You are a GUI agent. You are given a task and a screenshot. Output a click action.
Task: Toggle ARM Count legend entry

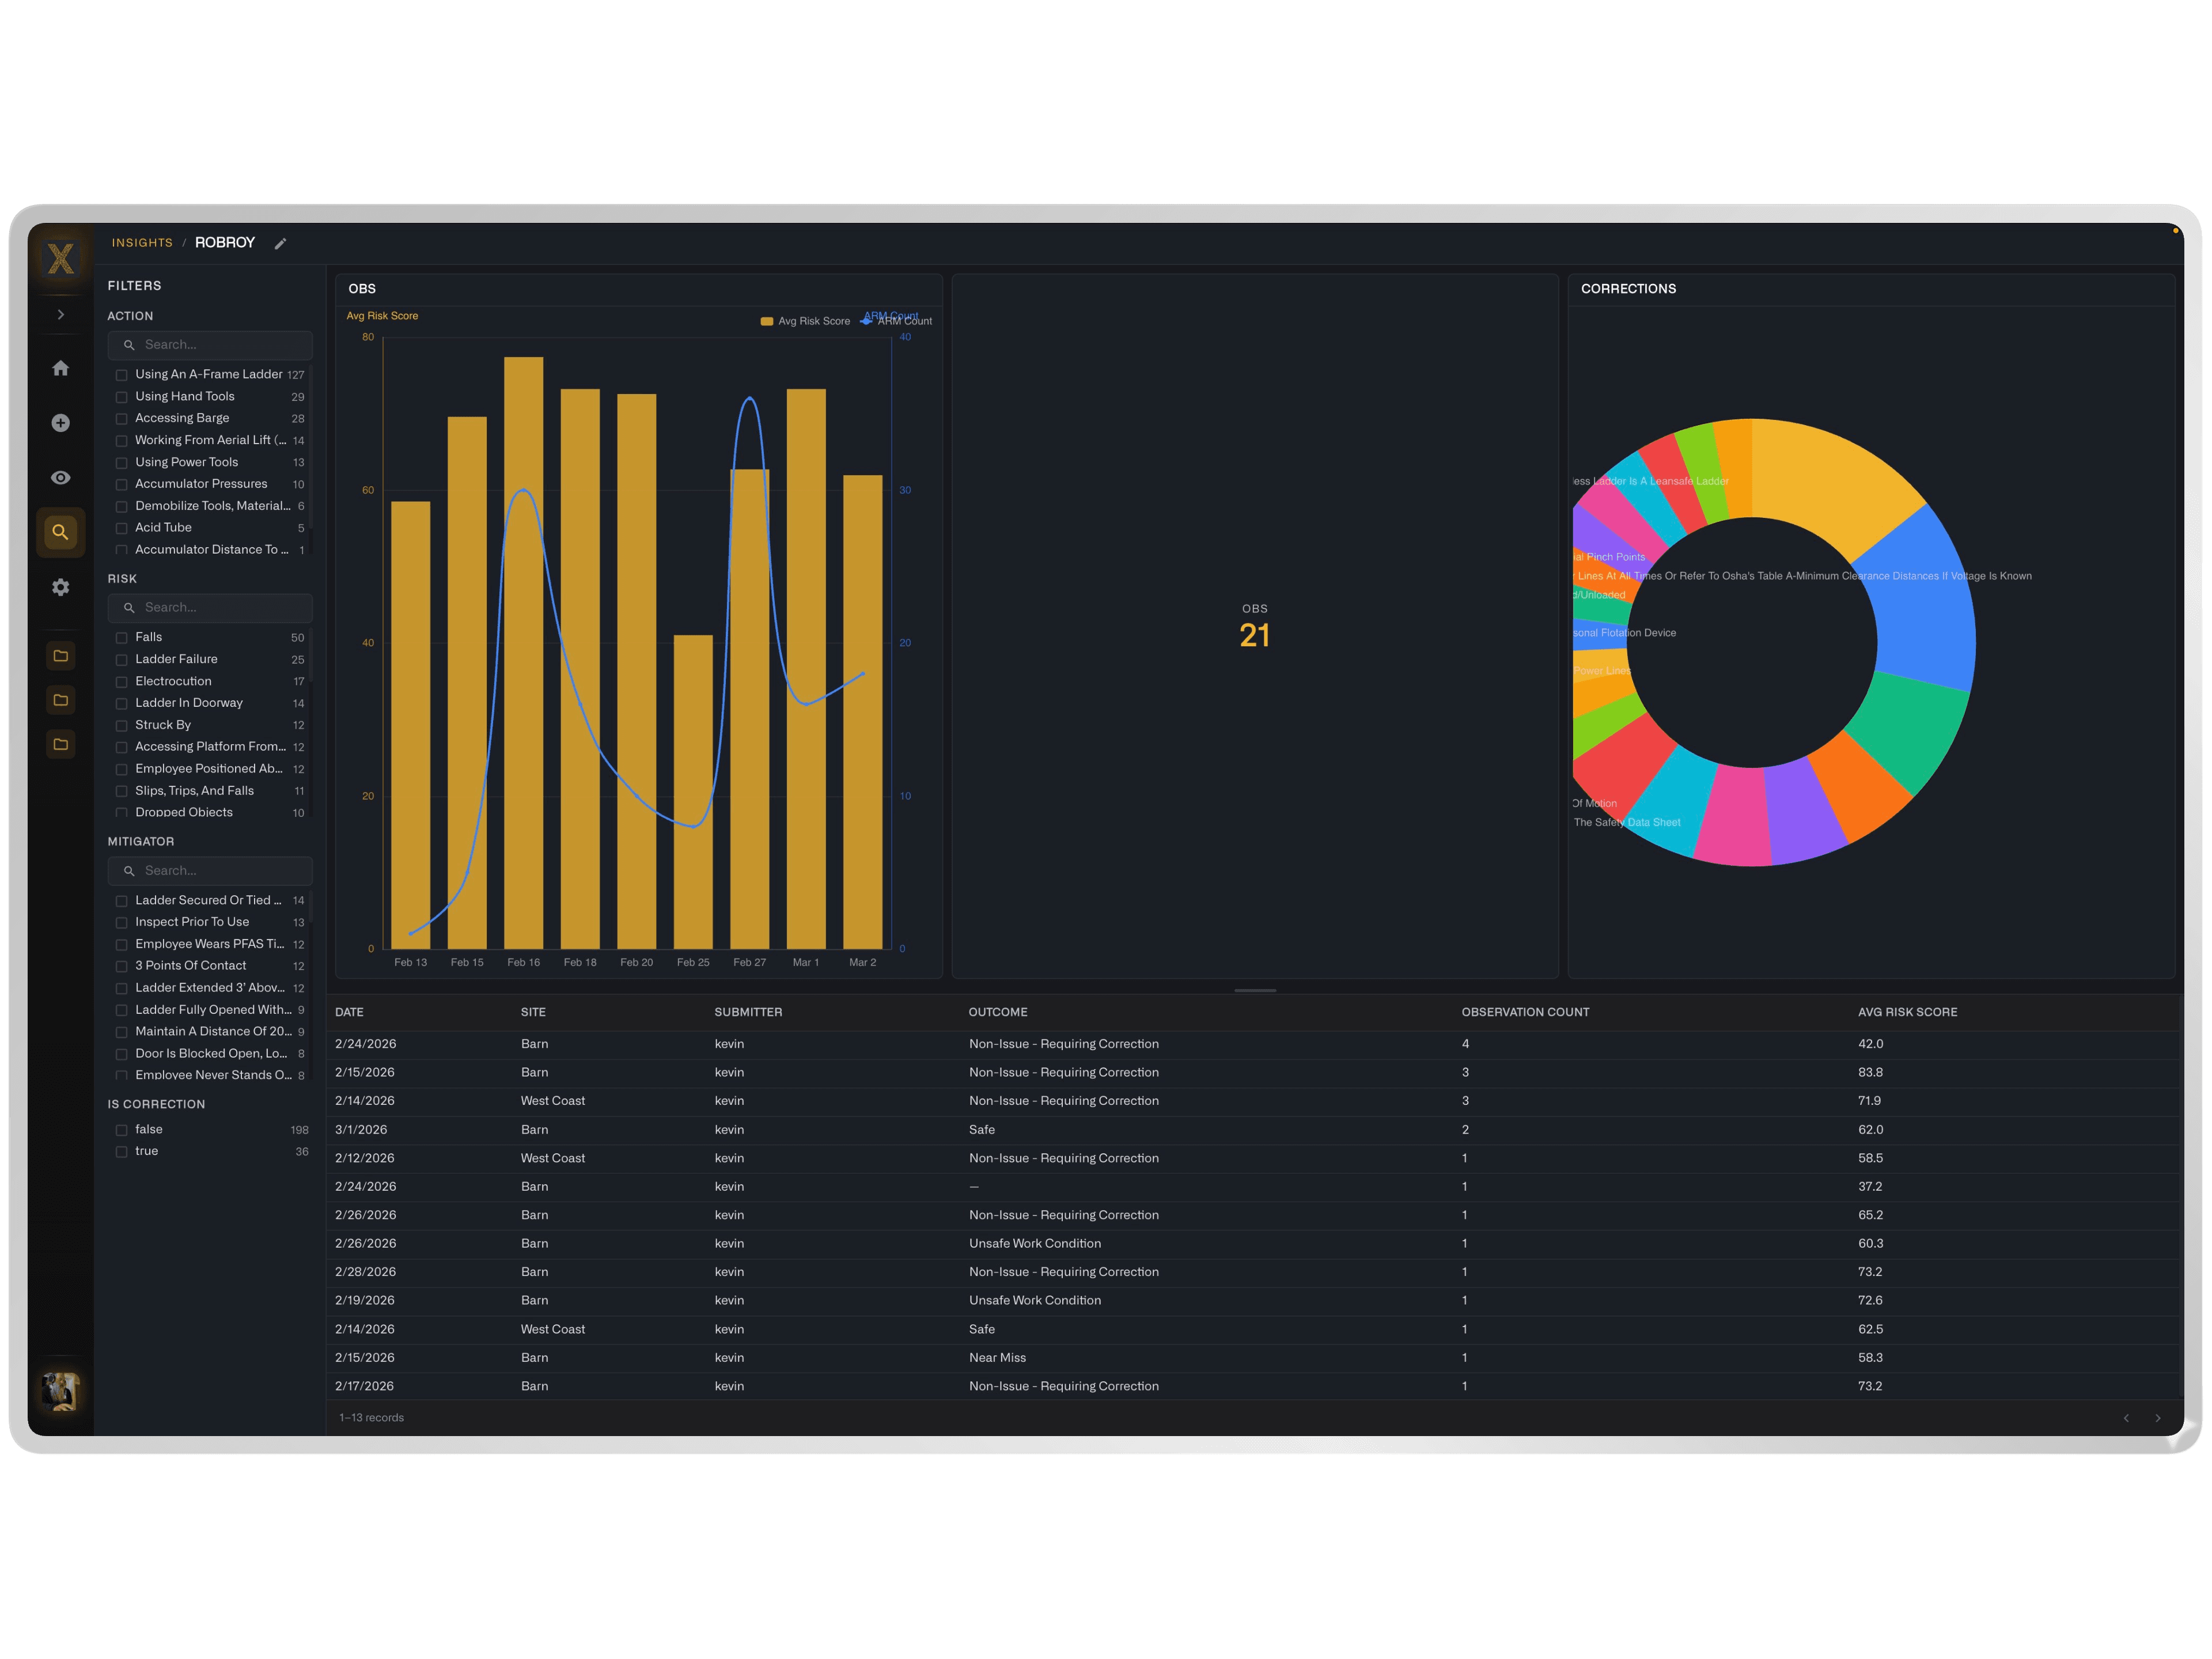click(896, 322)
